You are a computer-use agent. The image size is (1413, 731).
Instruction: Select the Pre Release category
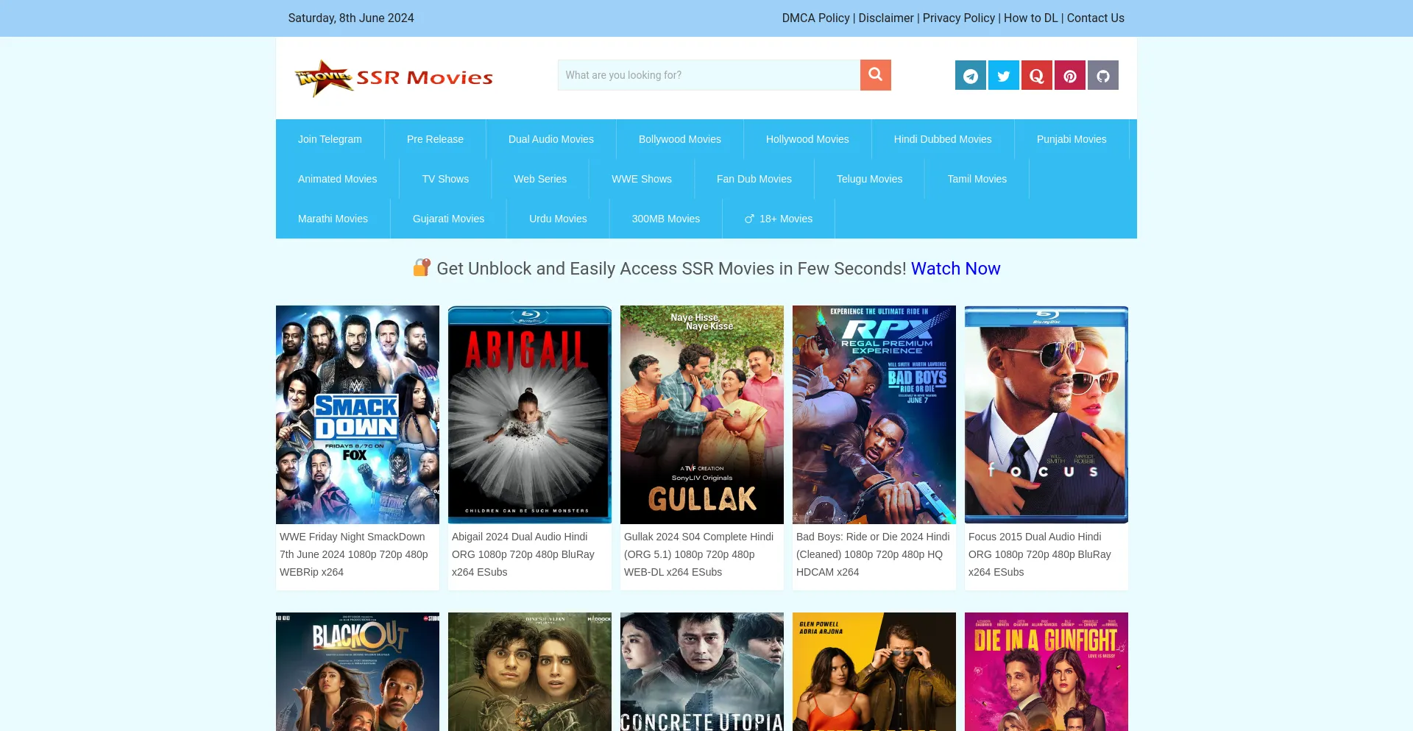[x=435, y=139]
